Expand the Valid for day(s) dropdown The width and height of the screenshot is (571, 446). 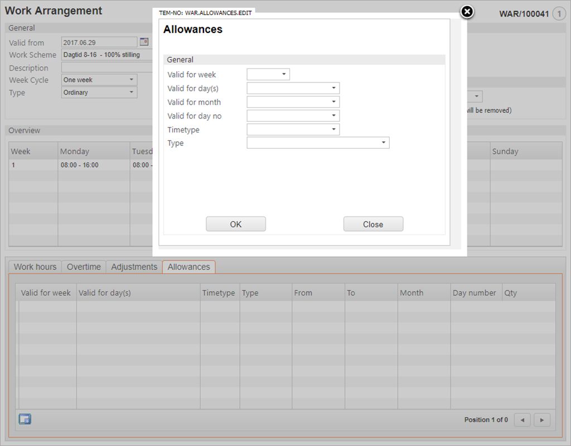[x=293, y=89]
